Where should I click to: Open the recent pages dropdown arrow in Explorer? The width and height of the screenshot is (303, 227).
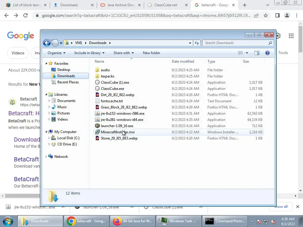tap(61, 43)
